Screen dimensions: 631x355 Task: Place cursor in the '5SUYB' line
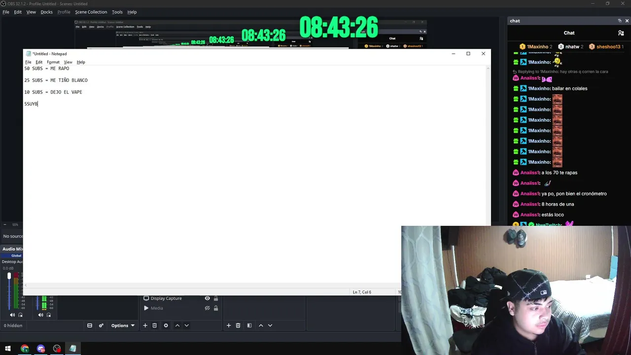tap(31, 104)
